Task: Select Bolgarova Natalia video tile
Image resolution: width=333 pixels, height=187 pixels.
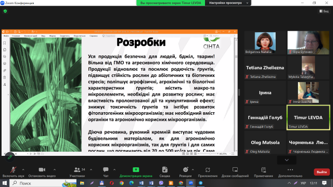Action: [x=265, y=43]
